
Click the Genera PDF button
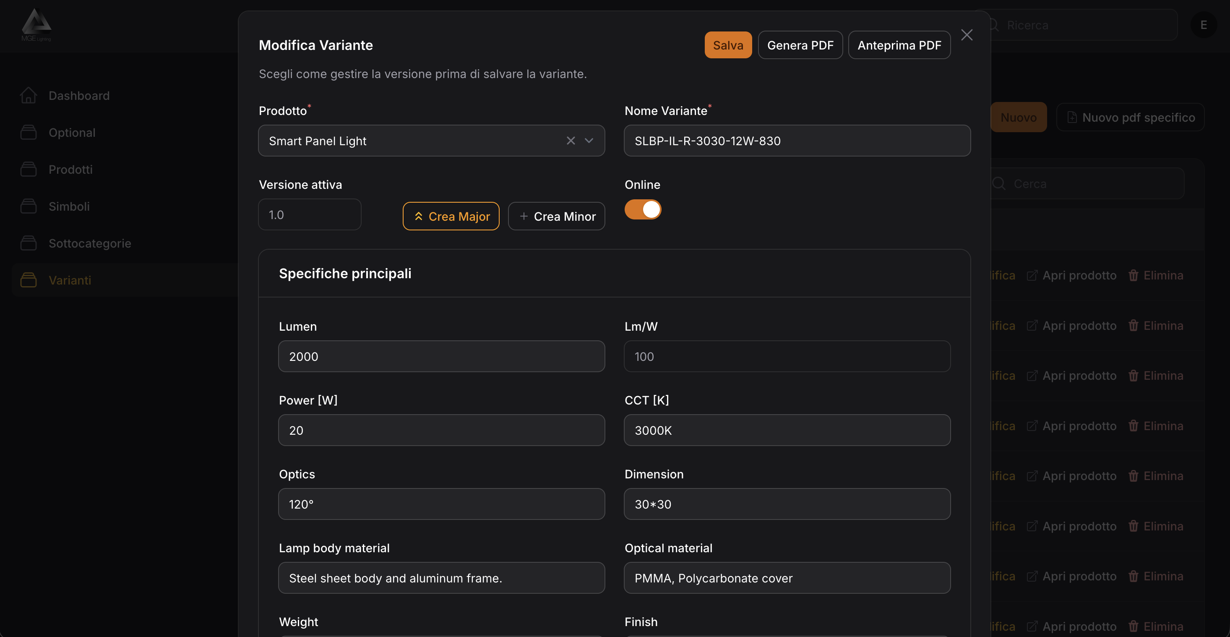coord(800,45)
